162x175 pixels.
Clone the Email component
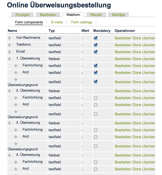click(x=137, y=52)
